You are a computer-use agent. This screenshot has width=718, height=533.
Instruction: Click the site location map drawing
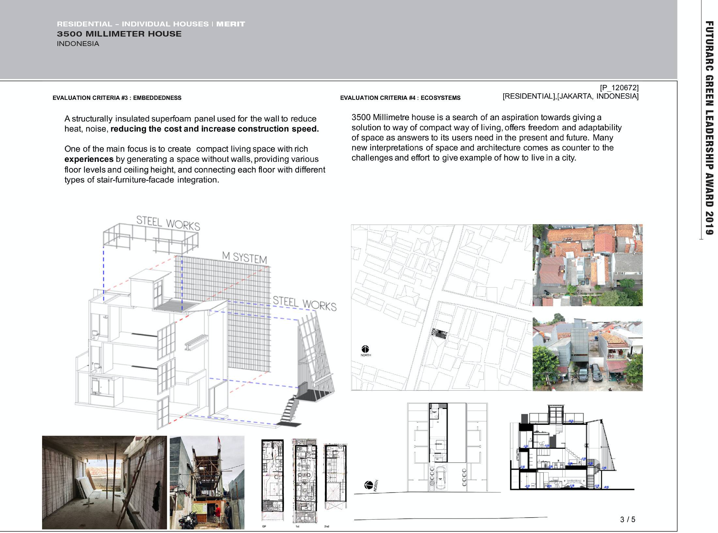(x=441, y=307)
